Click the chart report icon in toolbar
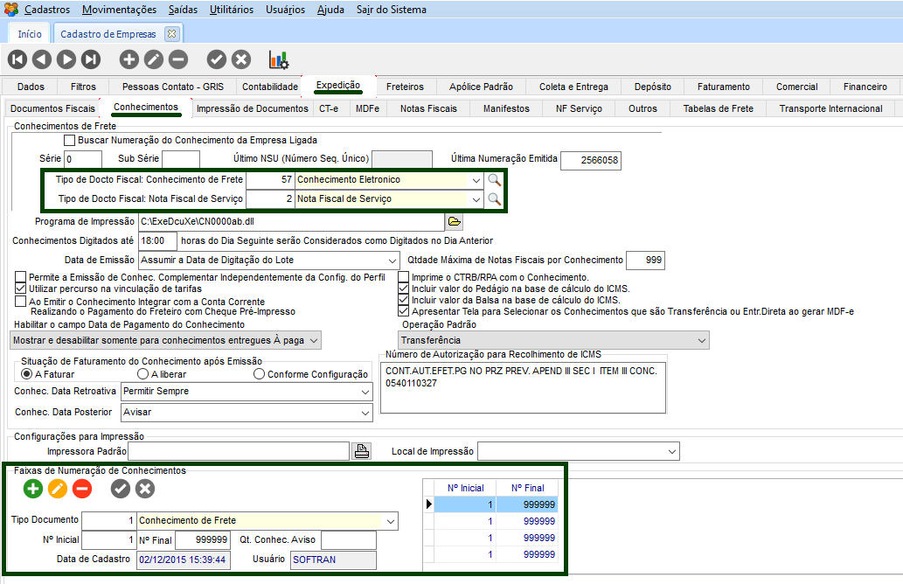The width and height of the screenshot is (903, 584). coord(278,59)
